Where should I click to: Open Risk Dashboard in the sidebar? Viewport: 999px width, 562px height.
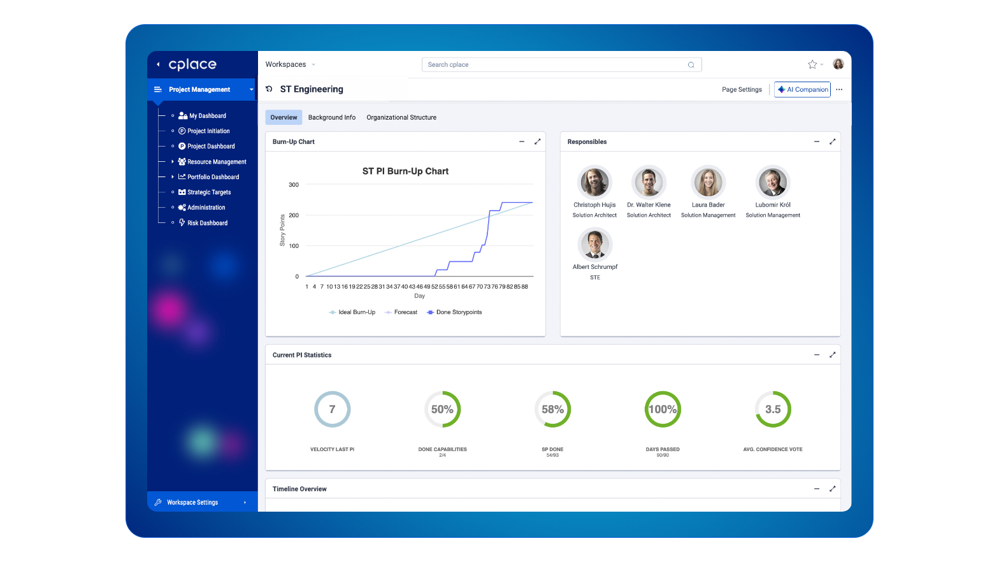(x=207, y=223)
